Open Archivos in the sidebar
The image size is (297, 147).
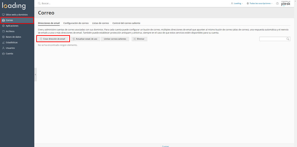[10, 31]
